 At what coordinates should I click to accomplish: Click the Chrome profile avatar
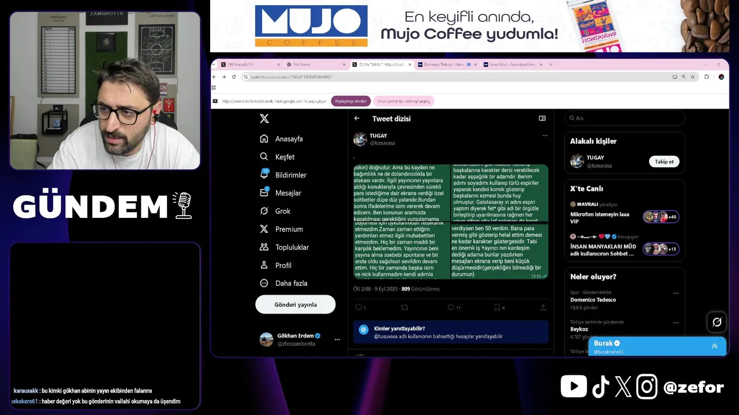(x=721, y=77)
